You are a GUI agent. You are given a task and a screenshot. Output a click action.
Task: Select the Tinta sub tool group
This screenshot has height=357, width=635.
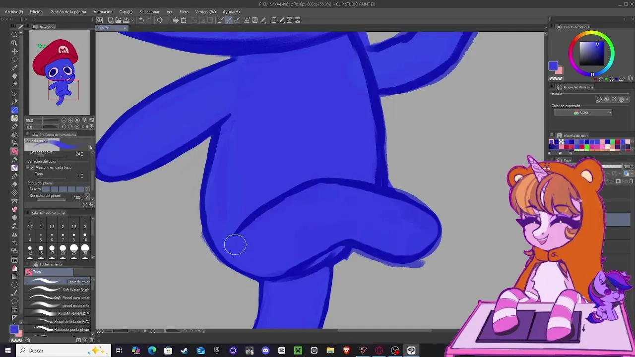pyautogui.click(x=49, y=272)
